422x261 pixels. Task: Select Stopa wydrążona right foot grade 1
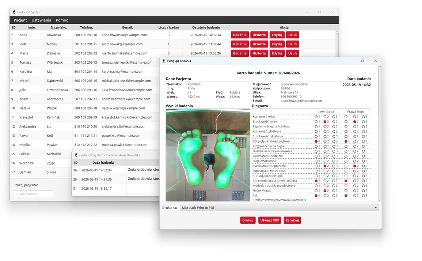pos(346,161)
